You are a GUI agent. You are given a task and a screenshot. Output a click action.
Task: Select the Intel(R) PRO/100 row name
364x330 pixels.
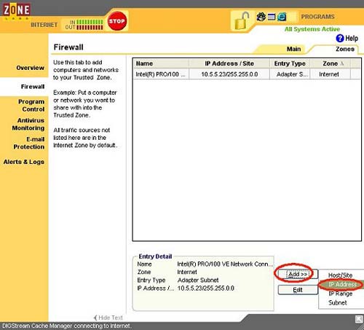(x=160, y=74)
